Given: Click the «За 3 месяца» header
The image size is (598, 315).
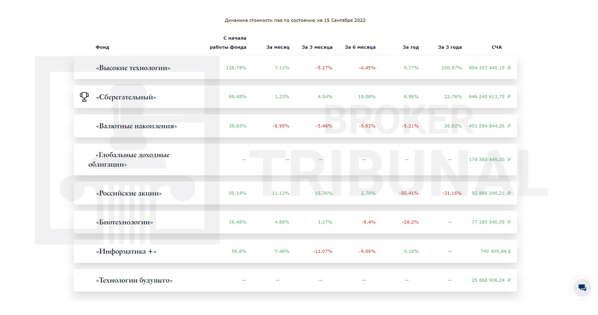Looking at the screenshot, I should point(317,47).
